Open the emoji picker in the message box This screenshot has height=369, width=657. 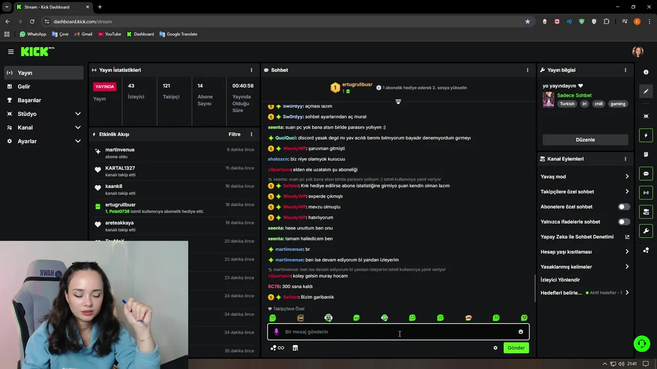(x=520, y=332)
